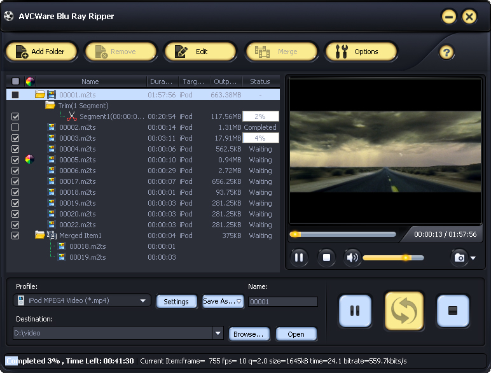Open the Options dialog
Viewport: 491px width, 373px height.
coord(362,52)
